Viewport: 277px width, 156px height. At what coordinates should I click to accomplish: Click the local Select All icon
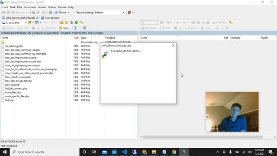(x=85, y=28)
